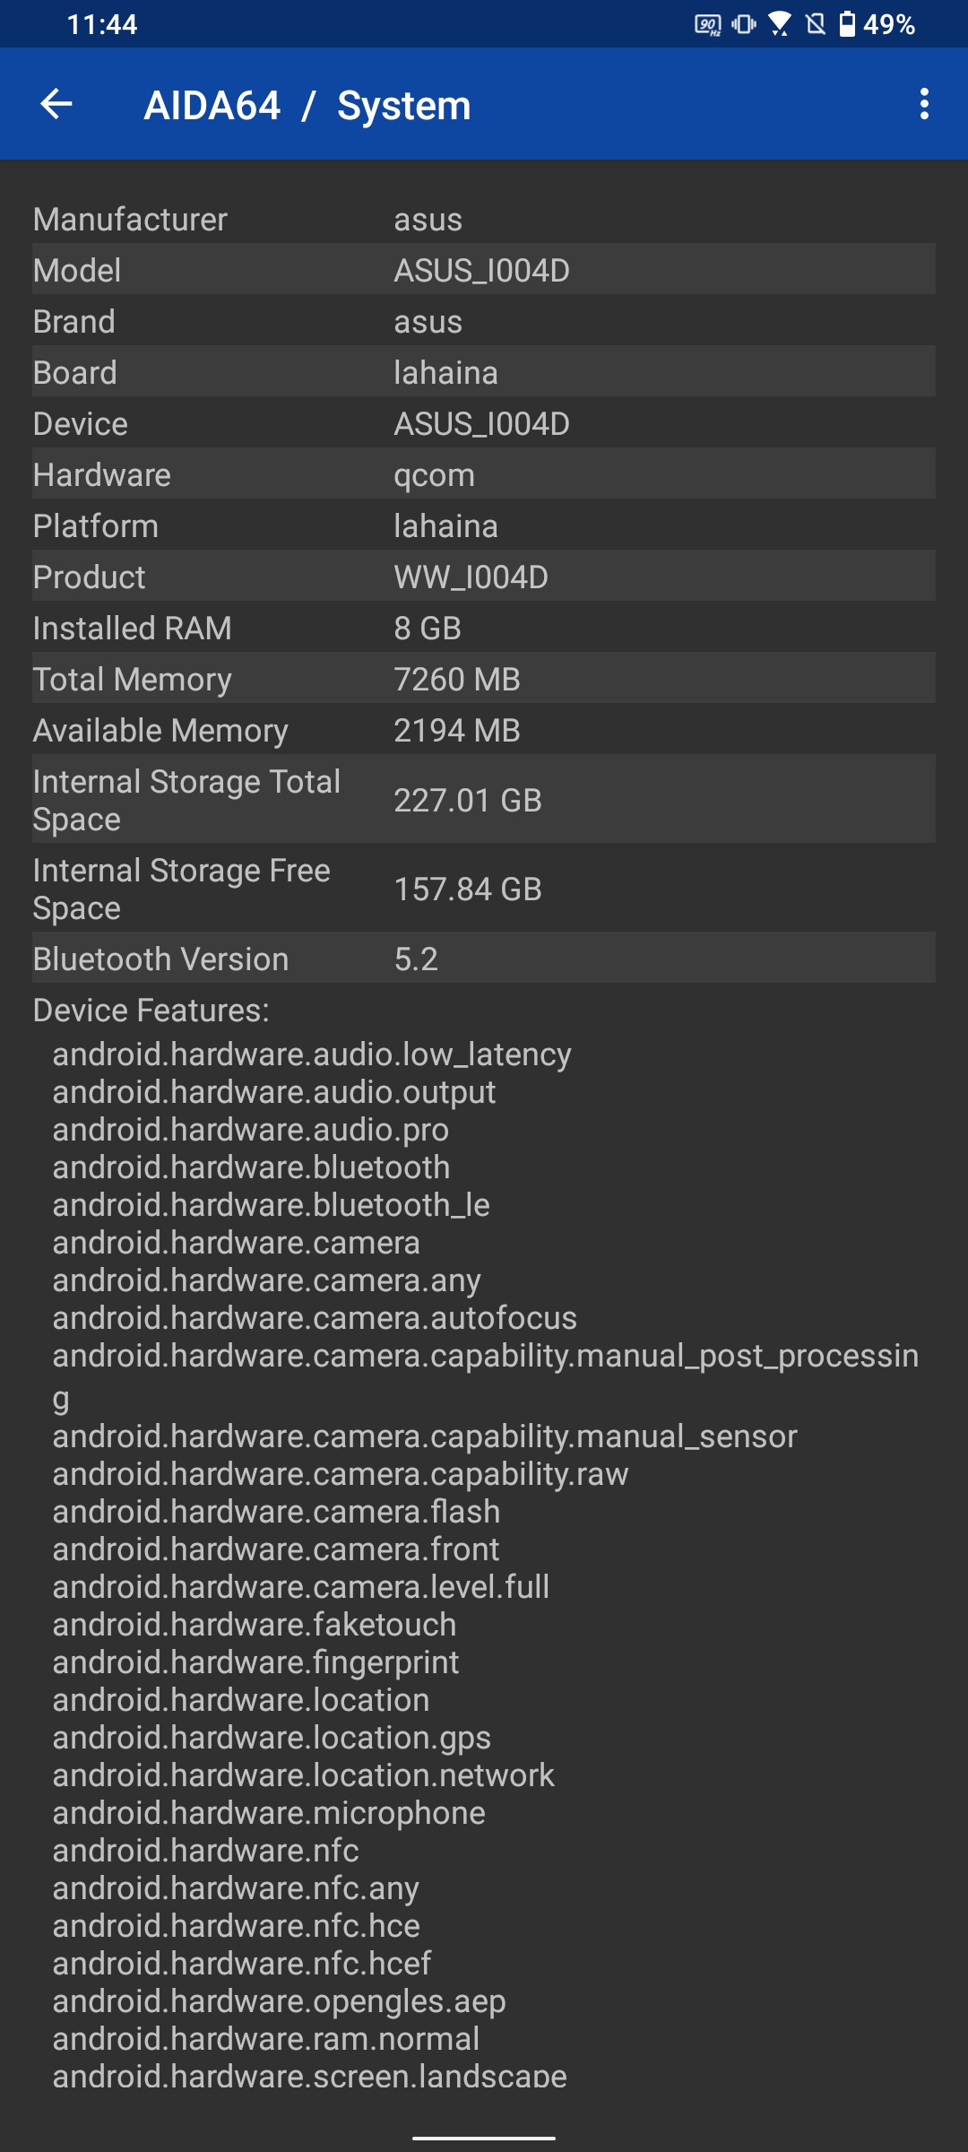Select the Total Memory 7260 MB row

click(484, 679)
